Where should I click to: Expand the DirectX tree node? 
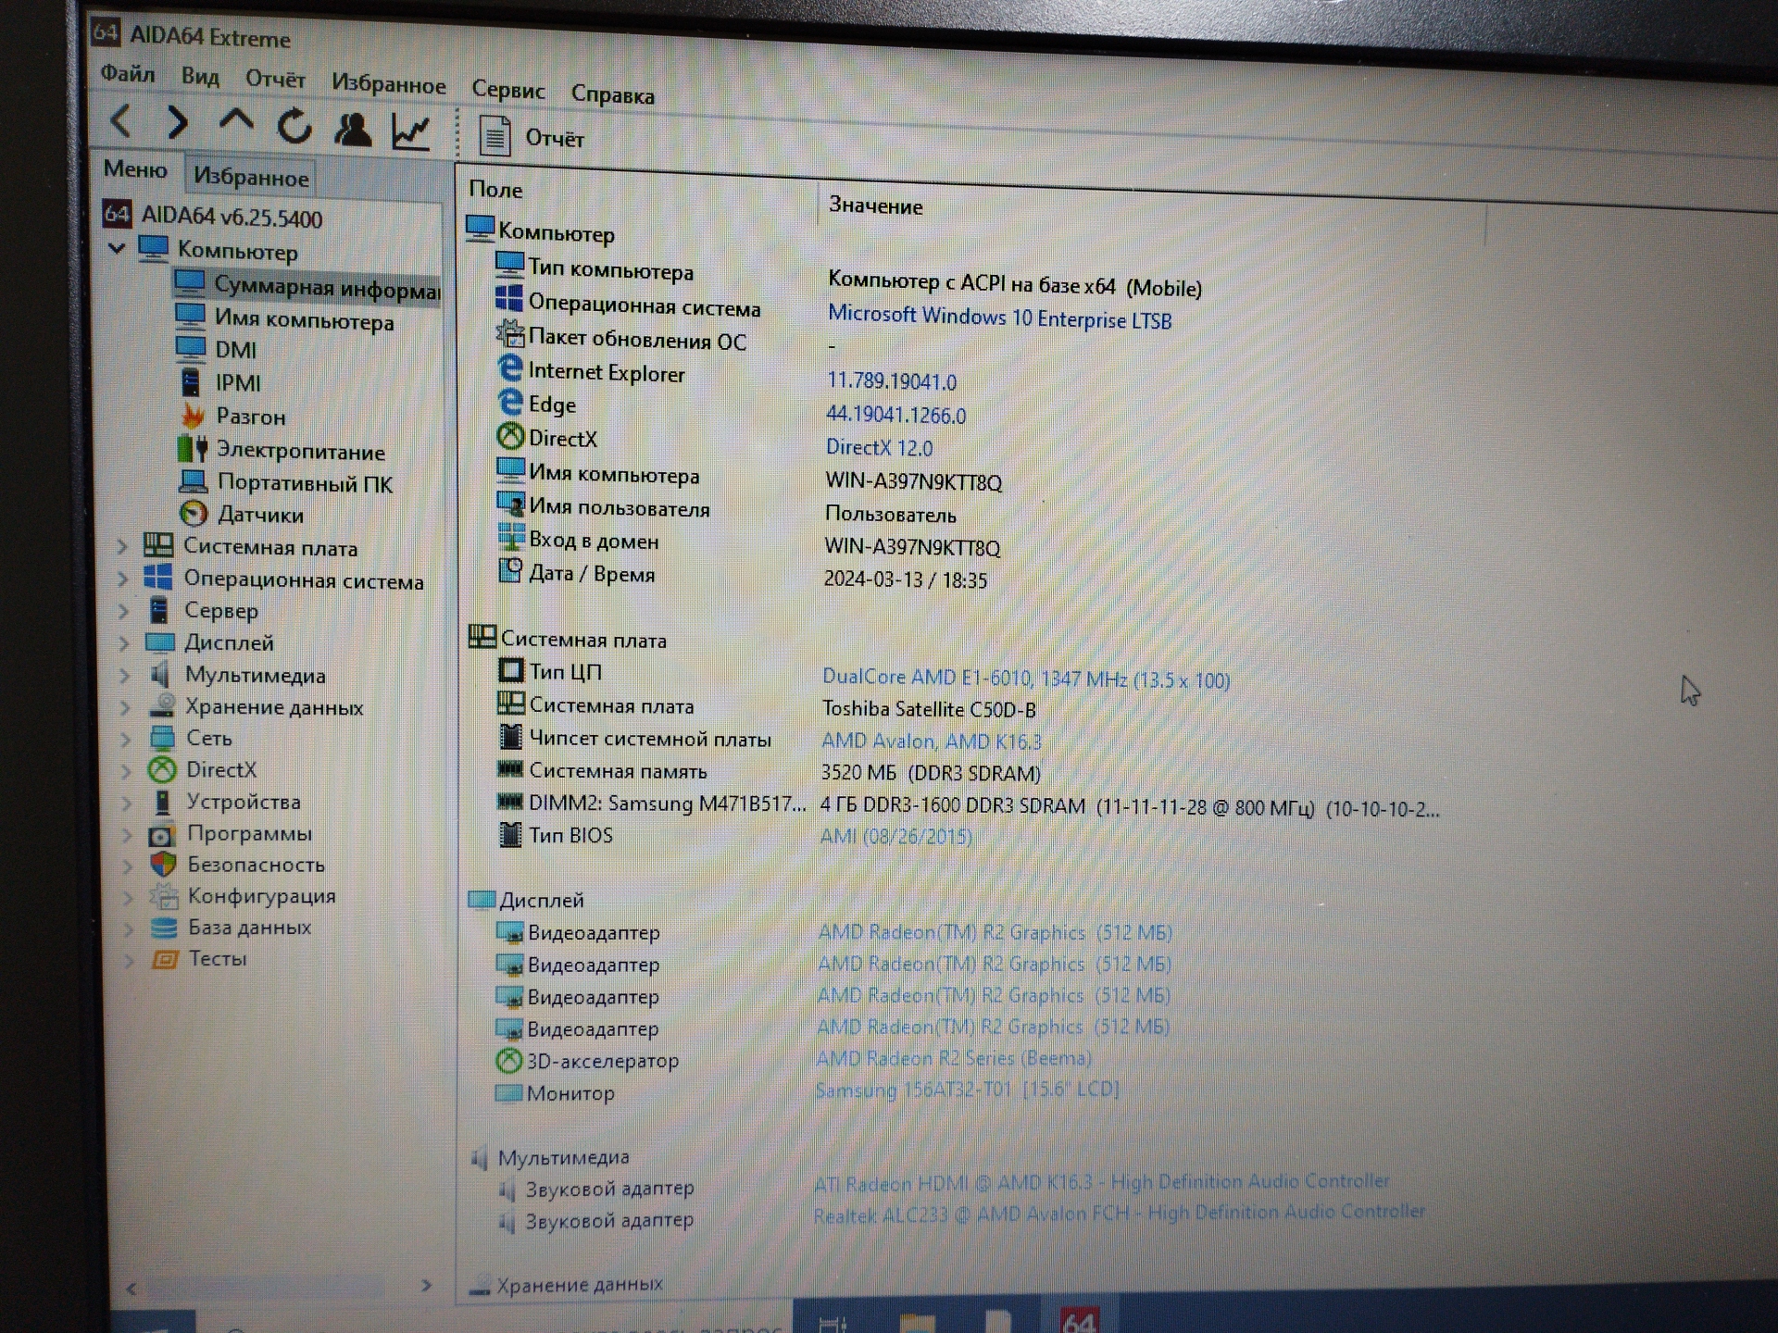127,770
